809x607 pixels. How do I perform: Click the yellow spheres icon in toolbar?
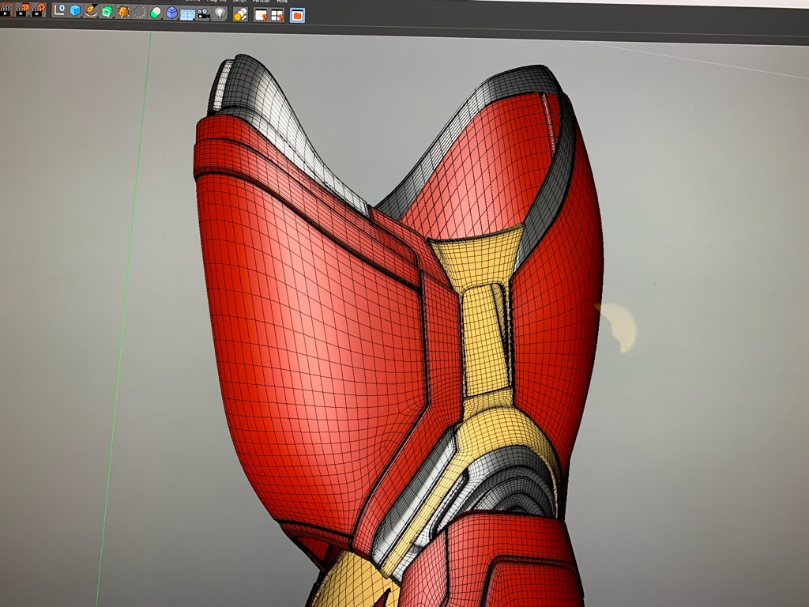tap(240, 14)
